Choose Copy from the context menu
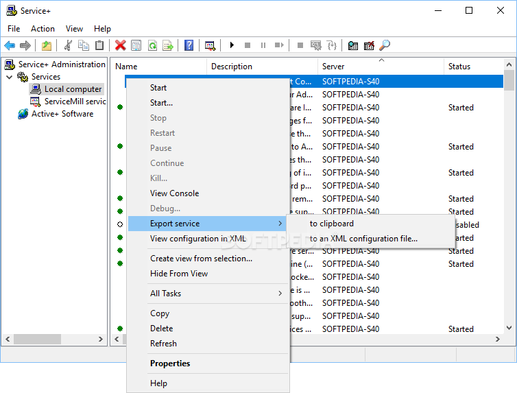Image resolution: width=517 pixels, height=393 pixels. (x=208, y=313)
